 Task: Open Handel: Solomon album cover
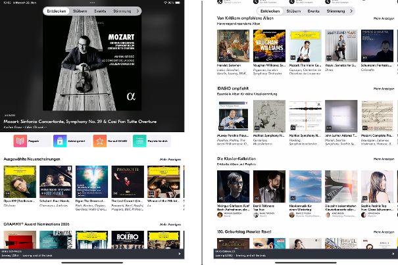pos(234,46)
